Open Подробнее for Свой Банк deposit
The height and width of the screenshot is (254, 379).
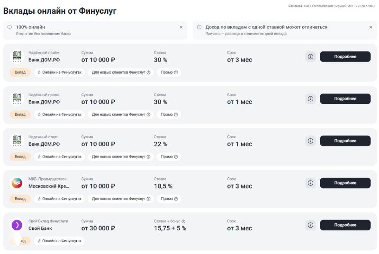coord(345,225)
